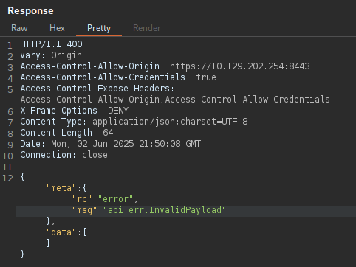This screenshot has width=356, height=267.
Task: Open the Render response tab
Action: (x=147, y=28)
